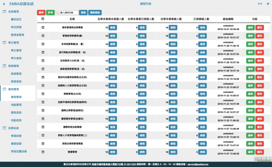Collapse the 系統管理 sidebar section
Image resolution: width=272 pixels, height=167 pixels.
pyautogui.click(x=14, y=12)
